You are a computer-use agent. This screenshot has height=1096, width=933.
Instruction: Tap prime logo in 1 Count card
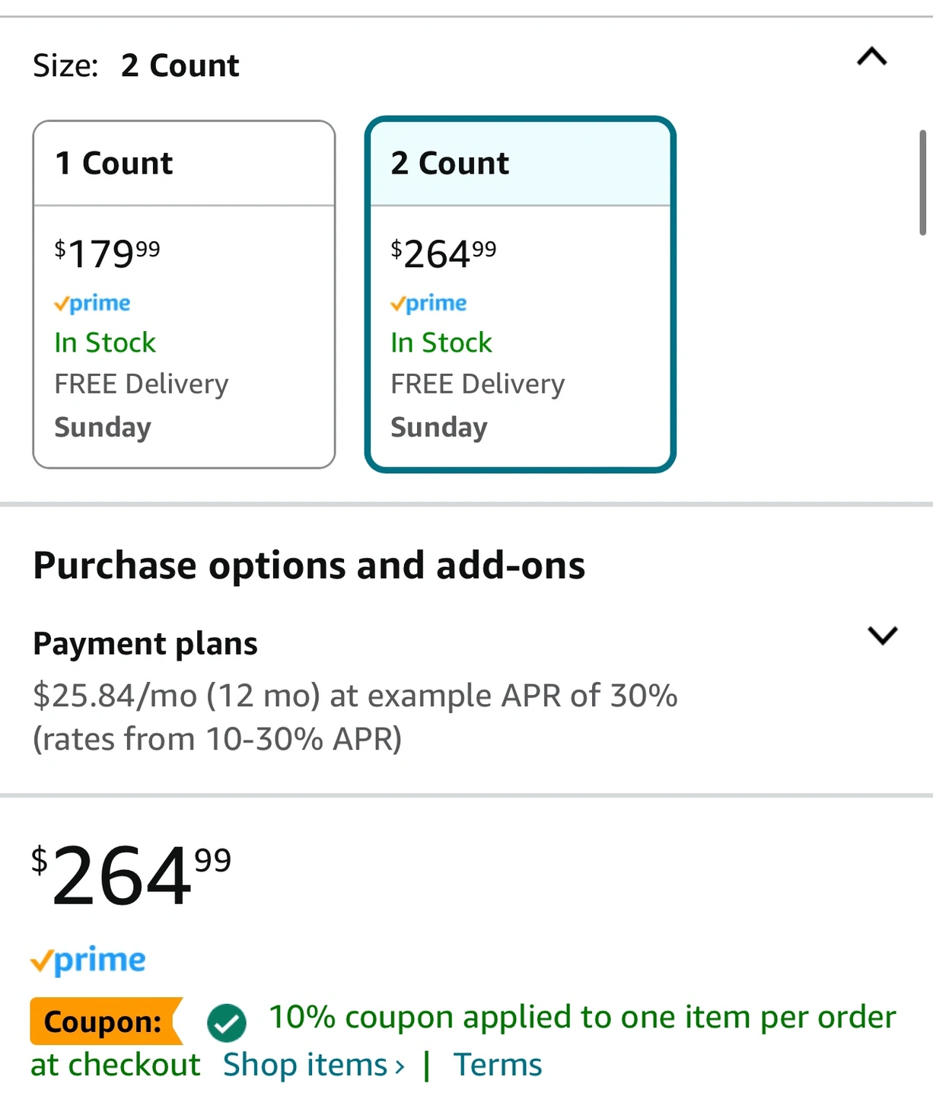[x=92, y=303]
